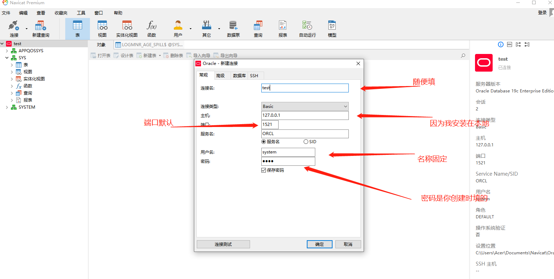Click the 端口 input field with 1521
The image size is (554, 279).
click(x=270, y=125)
